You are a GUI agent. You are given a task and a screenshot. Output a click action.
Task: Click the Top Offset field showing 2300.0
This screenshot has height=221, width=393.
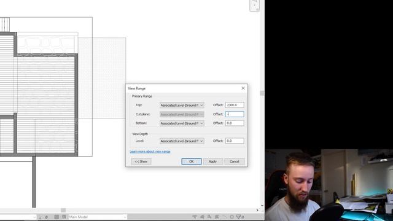(x=235, y=105)
